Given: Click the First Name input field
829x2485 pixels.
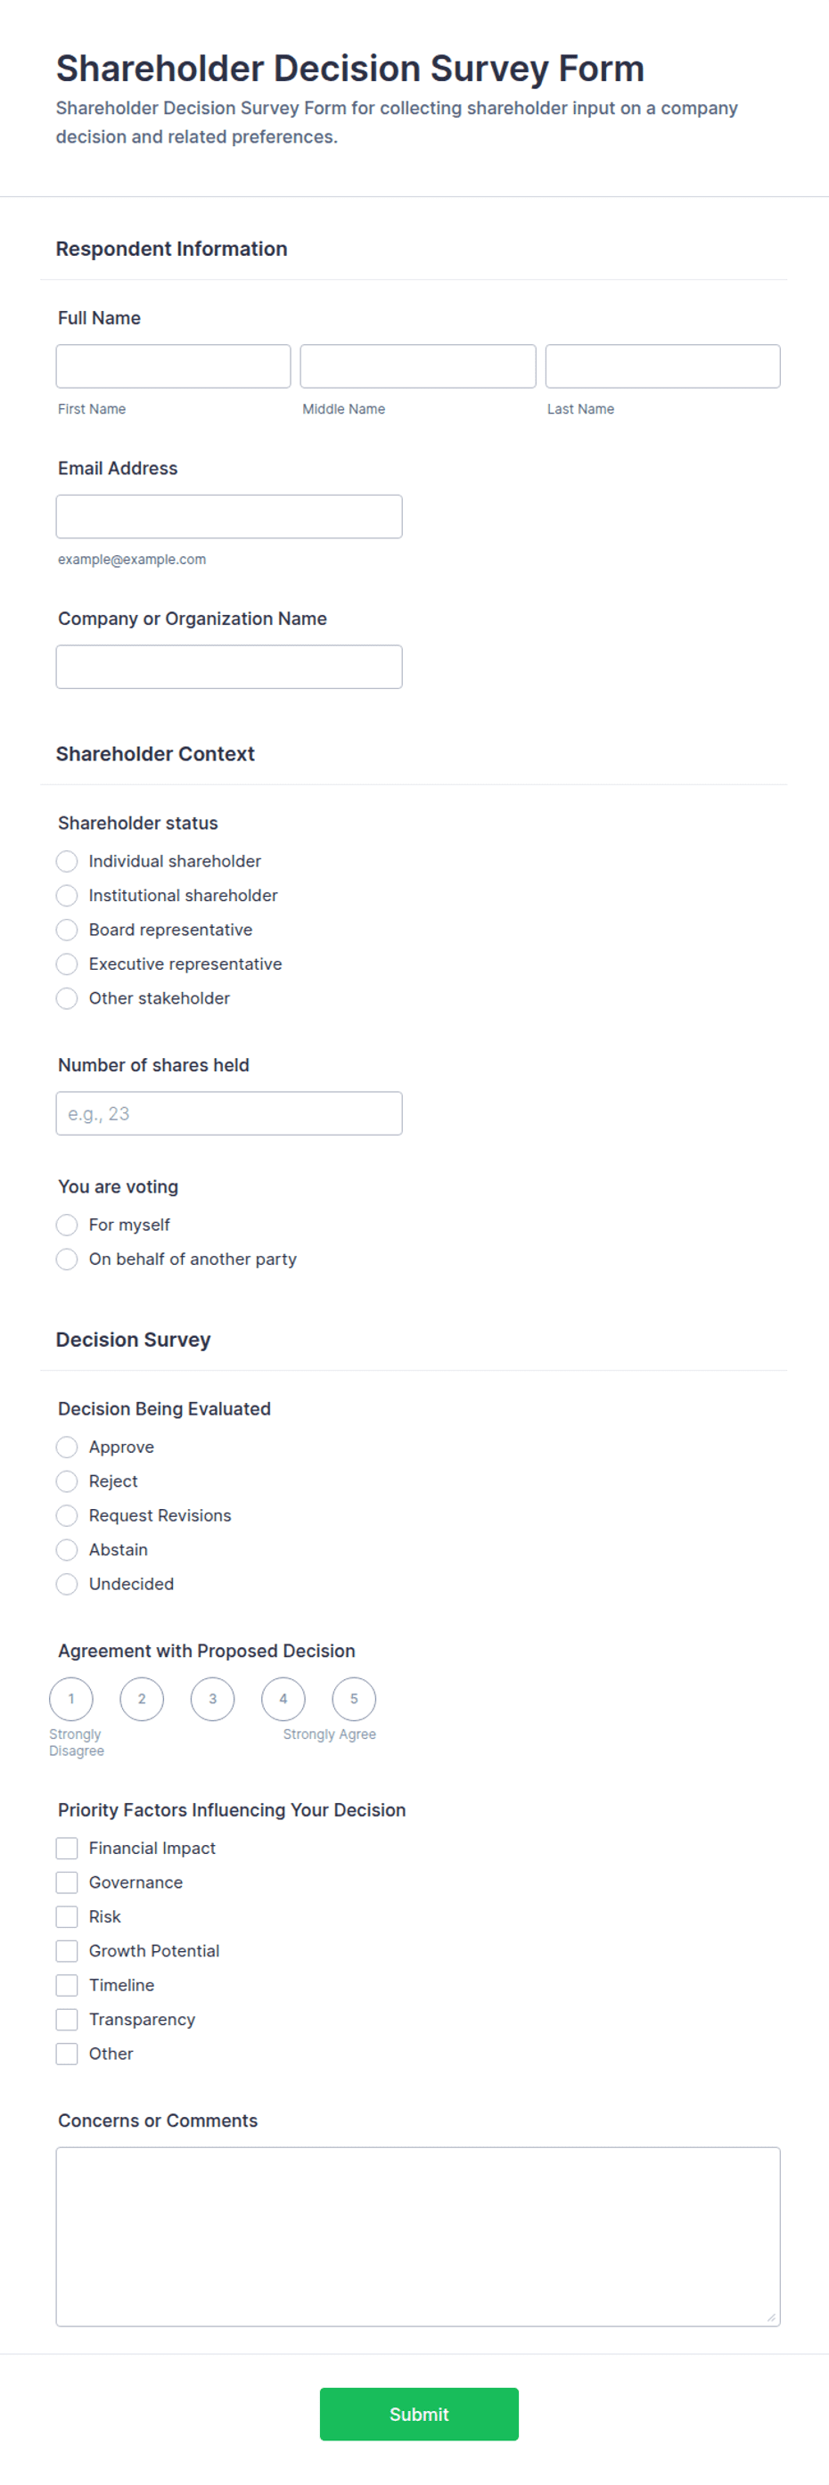Looking at the screenshot, I should point(173,366).
